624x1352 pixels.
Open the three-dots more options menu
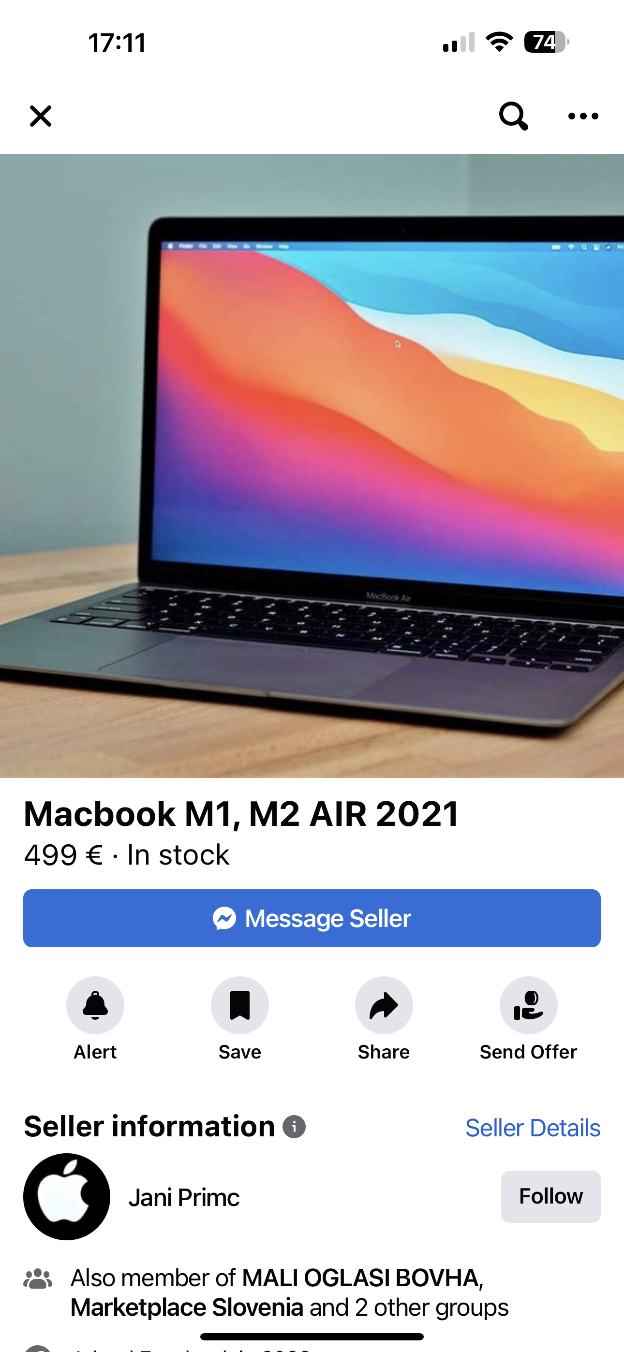click(x=583, y=116)
